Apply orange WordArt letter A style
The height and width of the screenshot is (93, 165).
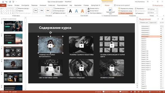coord(82,11)
